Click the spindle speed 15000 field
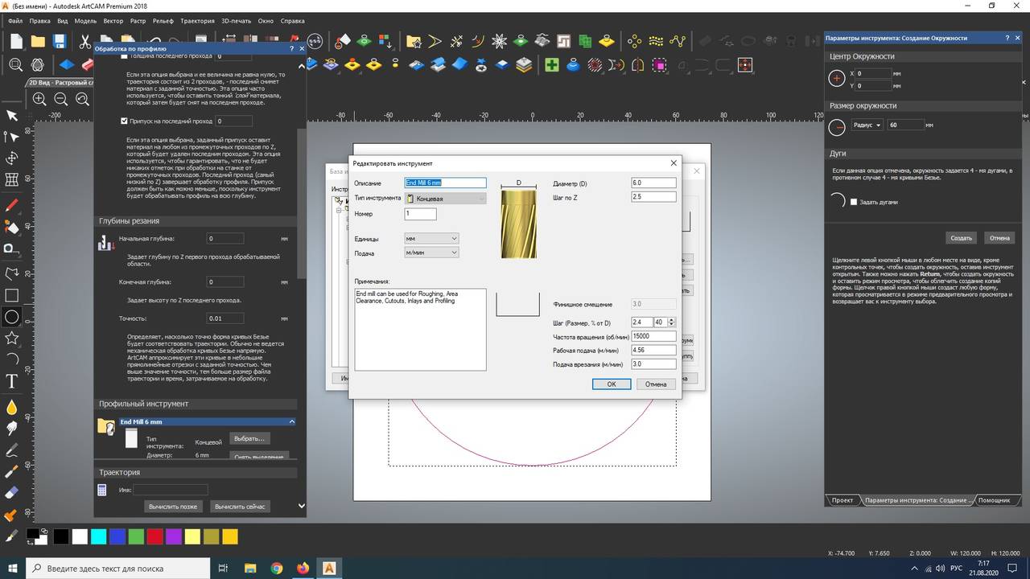This screenshot has width=1030, height=579. click(x=653, y=337)
